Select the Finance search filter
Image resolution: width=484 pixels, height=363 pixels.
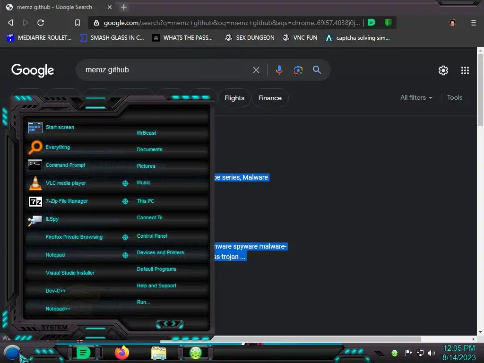270,98
